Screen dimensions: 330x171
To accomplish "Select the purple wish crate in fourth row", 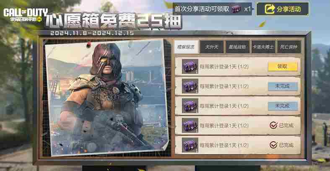I will [190, 125].
